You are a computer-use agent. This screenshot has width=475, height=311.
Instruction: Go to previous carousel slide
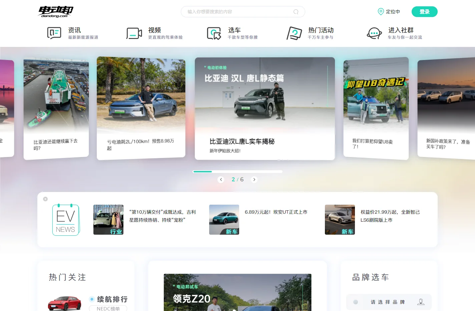(221, 179)
